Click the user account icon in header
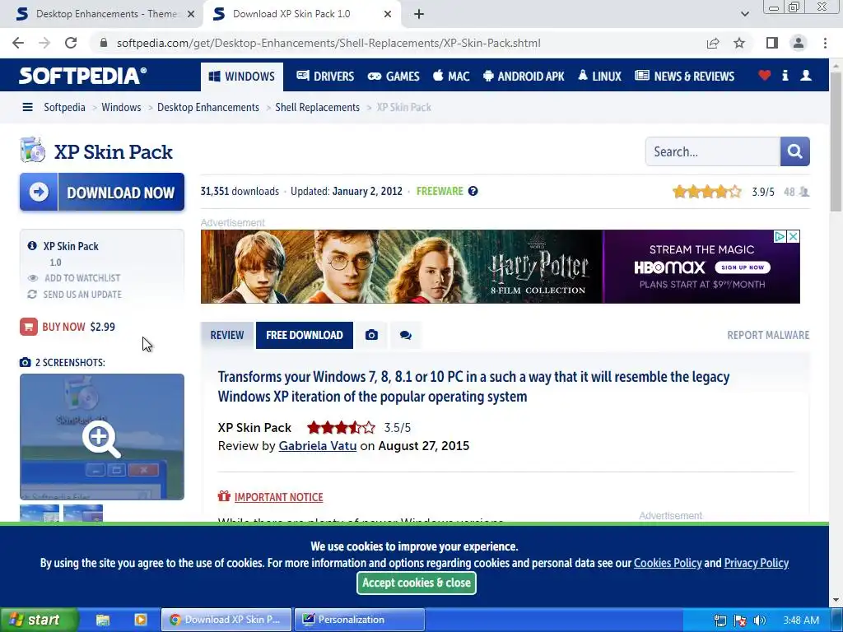This screenshot has height=632, width=843. [x=806, y=75]
